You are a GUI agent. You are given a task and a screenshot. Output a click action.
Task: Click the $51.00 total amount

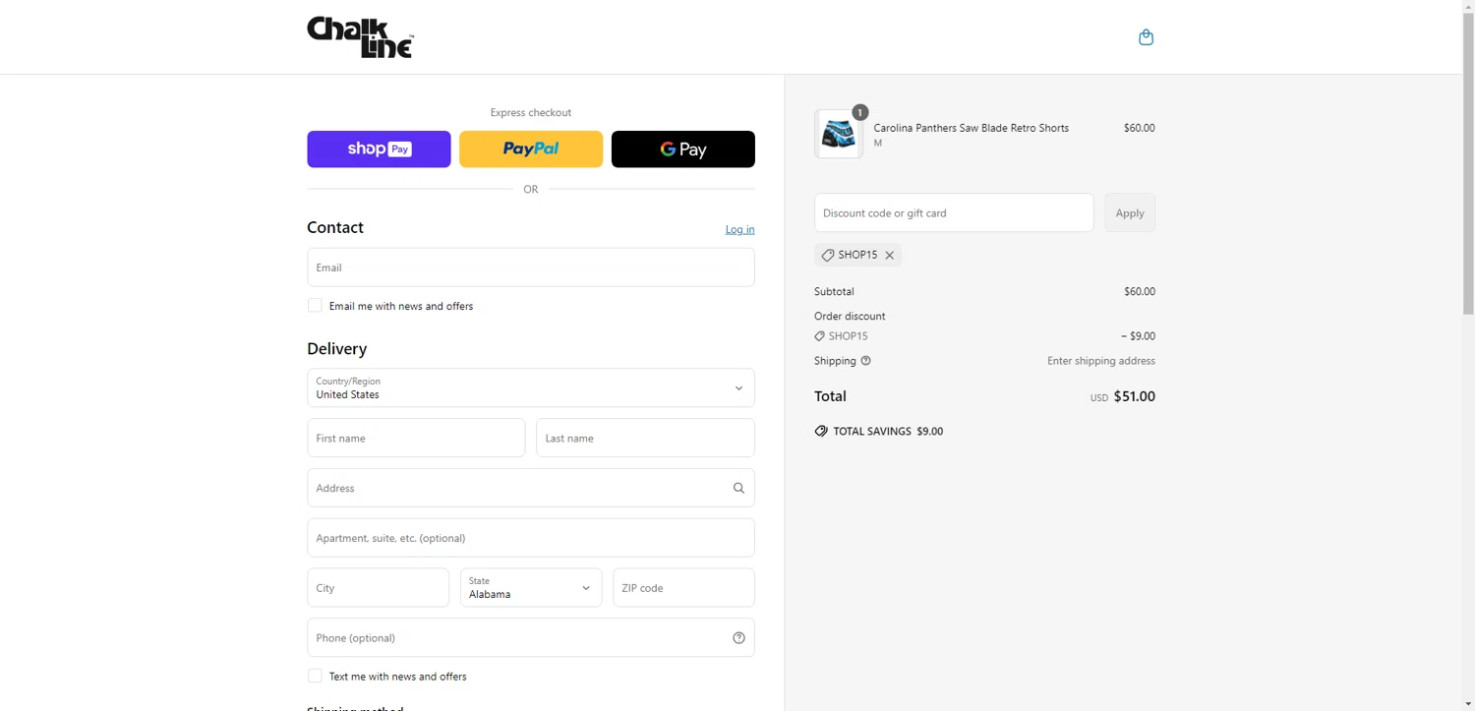click(1135, 397)
